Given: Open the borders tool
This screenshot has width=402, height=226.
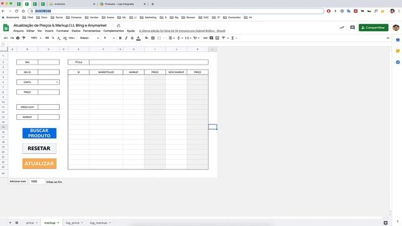Looking at the screenshot, I should coord(153,38).
